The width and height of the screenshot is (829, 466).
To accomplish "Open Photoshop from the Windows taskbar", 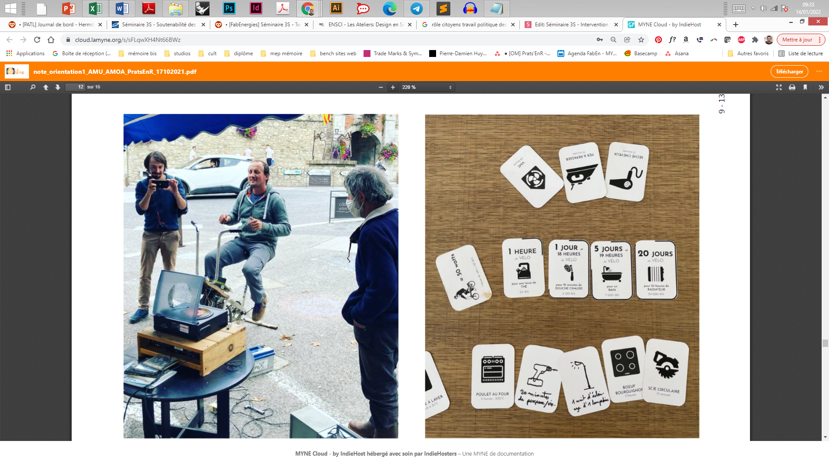I will (229, 8).
